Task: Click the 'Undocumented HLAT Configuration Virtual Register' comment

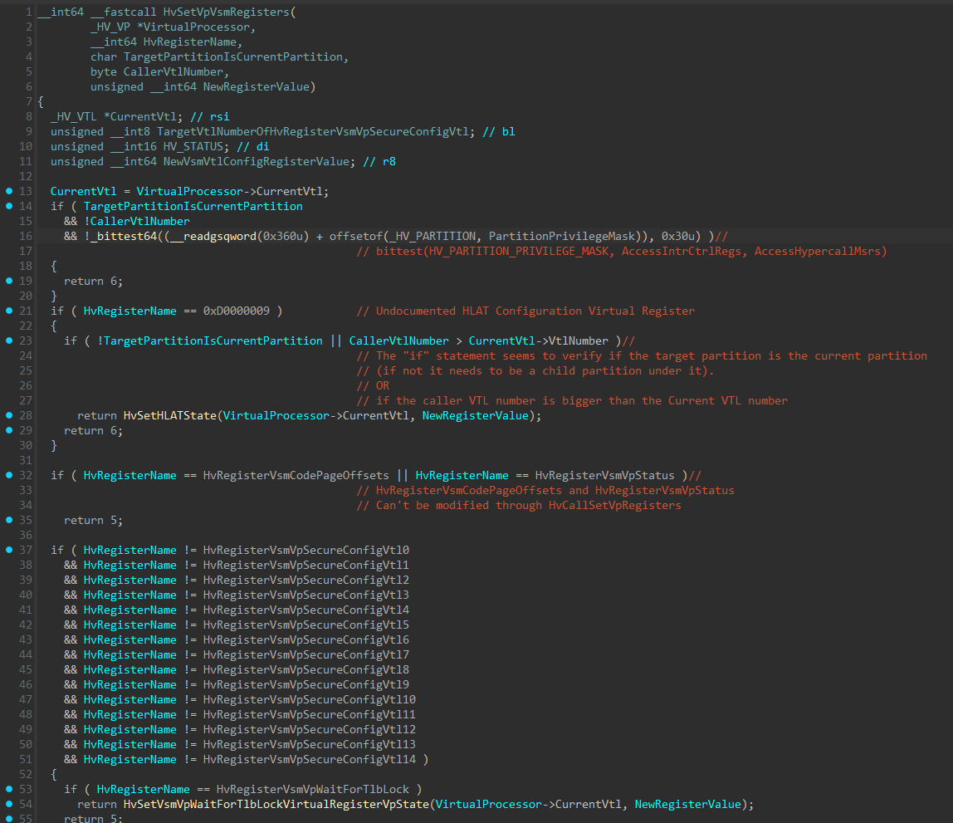Action: pyautogui.click(x=525, y=311)
